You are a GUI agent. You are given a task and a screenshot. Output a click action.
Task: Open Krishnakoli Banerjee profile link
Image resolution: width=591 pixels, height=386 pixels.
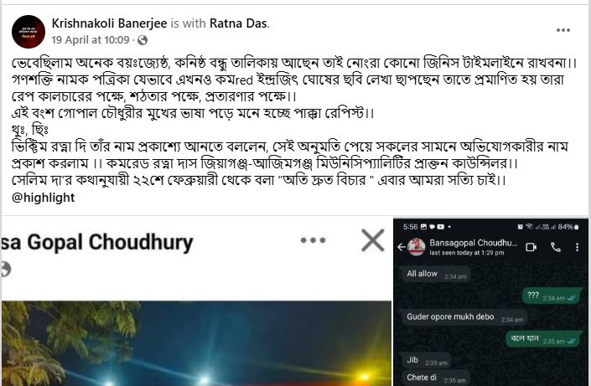[109, 23]
